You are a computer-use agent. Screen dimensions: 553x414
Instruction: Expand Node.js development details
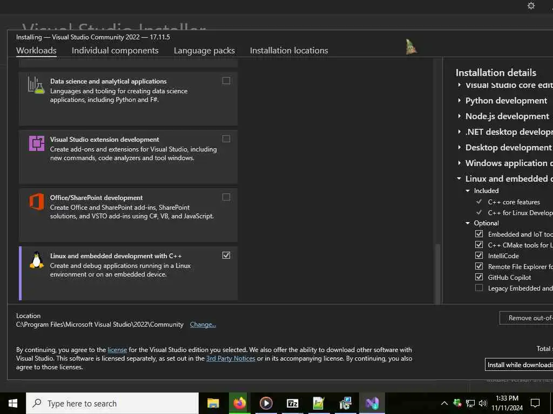(x=459, y=116)
